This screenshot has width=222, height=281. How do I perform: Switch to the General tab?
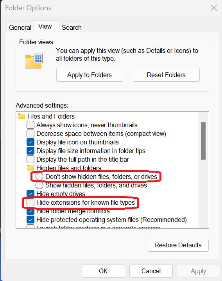(20, 27)
